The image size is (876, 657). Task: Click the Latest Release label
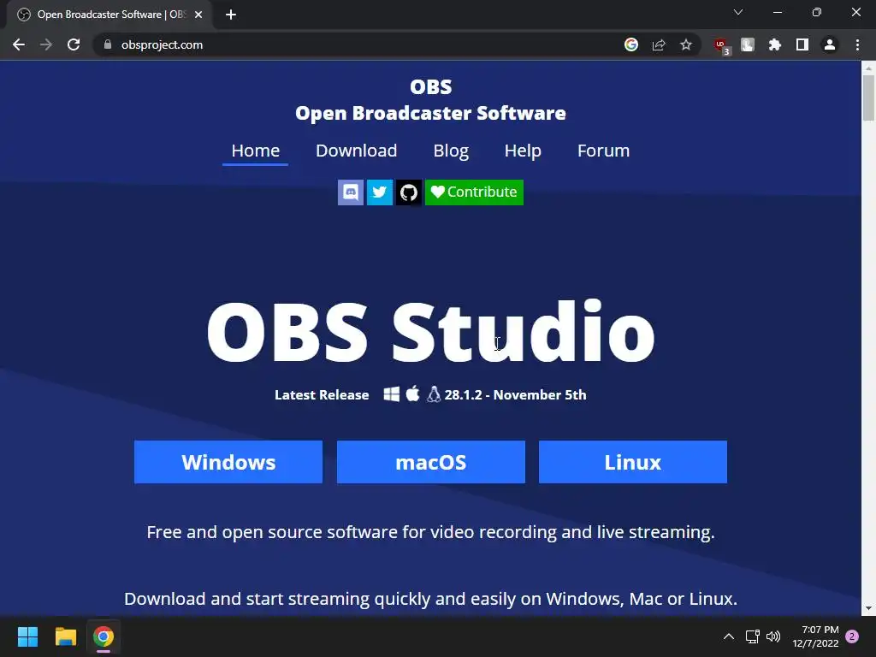[x=322, y=395]
